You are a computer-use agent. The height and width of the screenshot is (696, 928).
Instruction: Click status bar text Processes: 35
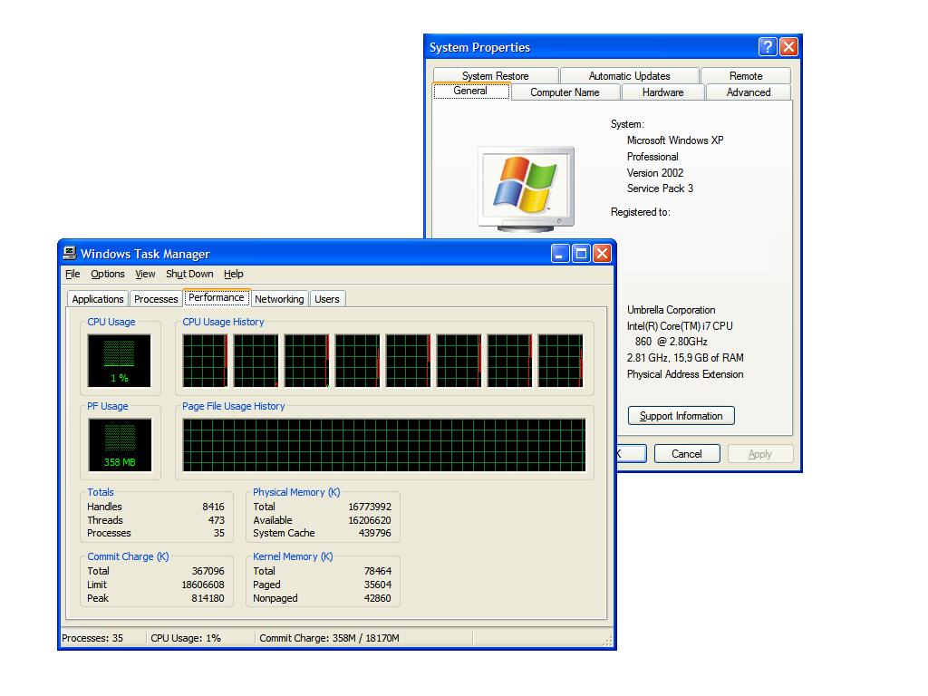pos(92,638)
